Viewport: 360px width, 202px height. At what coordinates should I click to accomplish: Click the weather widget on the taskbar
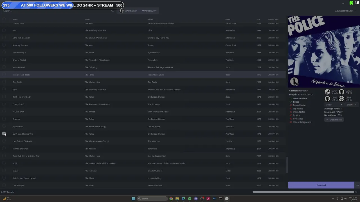(7, 198)
